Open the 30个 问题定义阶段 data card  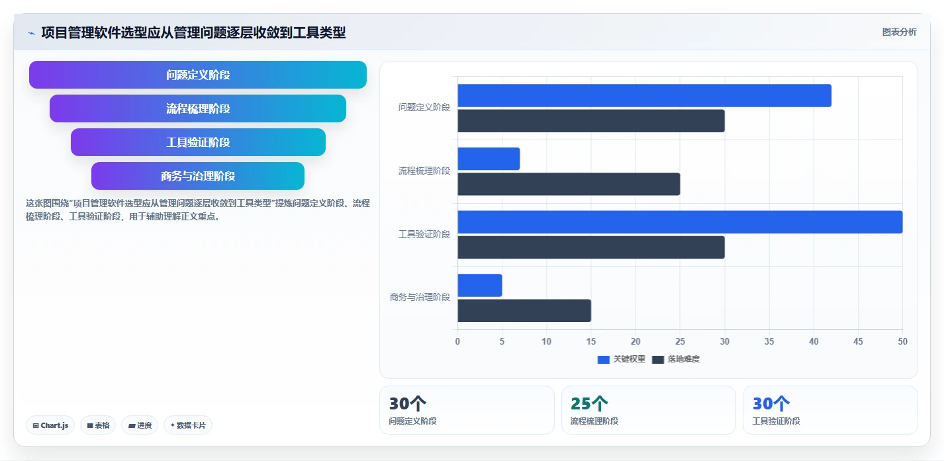click(x=467, y=410)
